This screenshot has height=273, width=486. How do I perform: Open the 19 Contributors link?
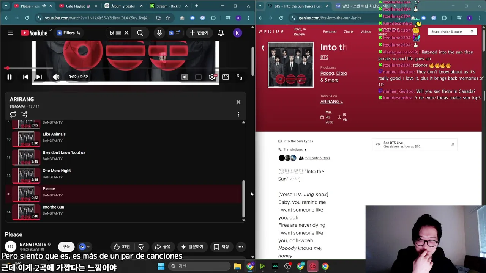[317, 158]
